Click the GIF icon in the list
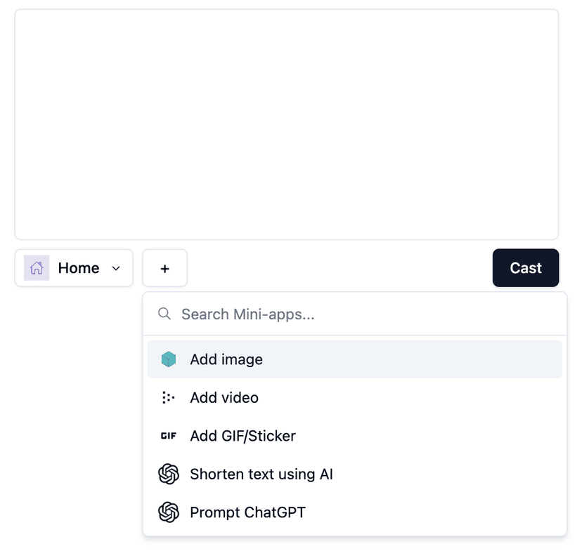This screenshot has height=558, width=582. [169, 436]
